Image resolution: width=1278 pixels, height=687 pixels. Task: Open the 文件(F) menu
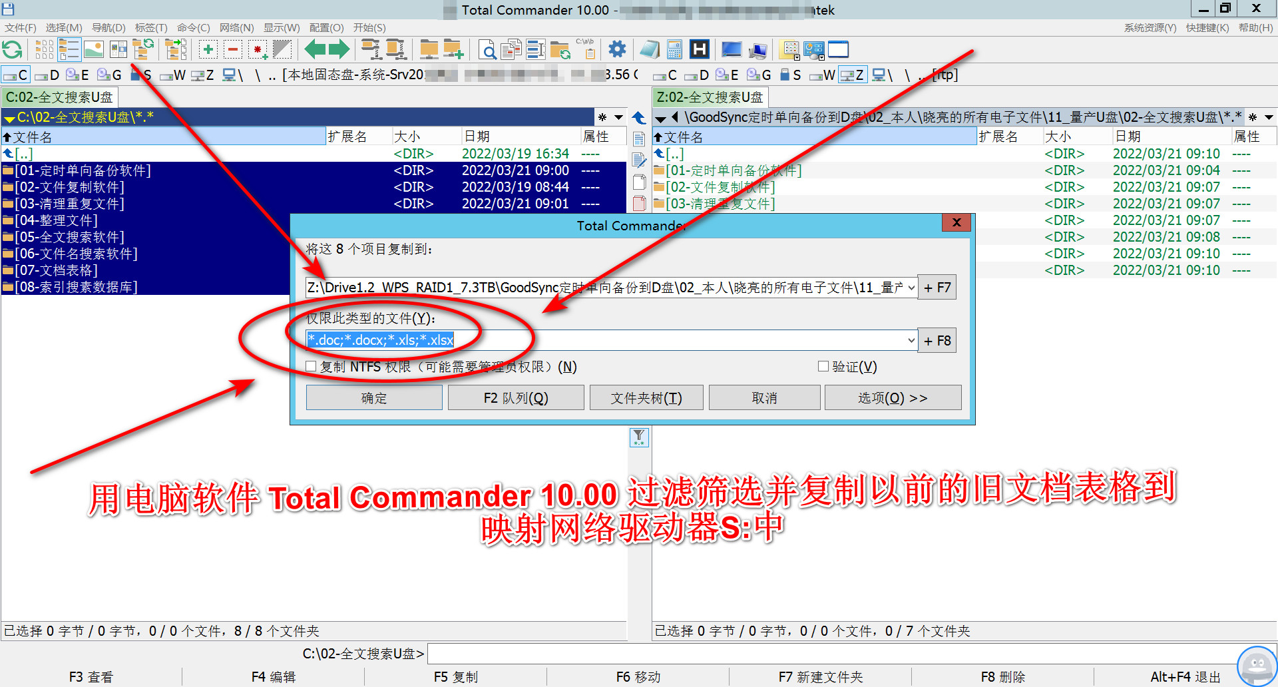coord(21,28)
